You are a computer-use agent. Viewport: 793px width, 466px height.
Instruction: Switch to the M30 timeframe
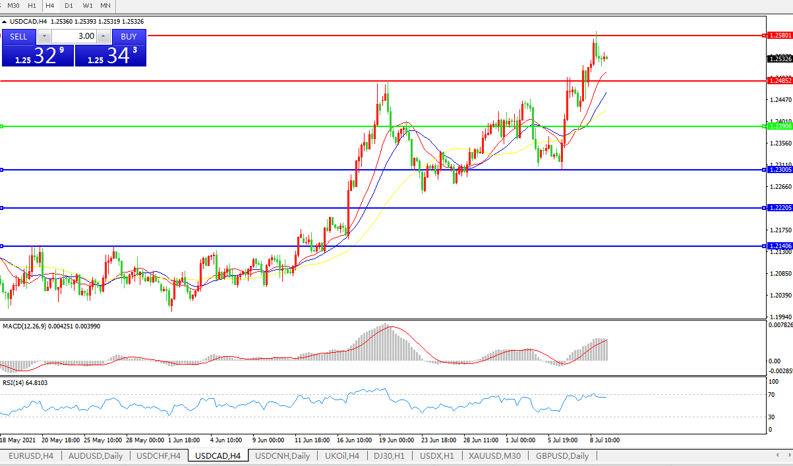13,5
